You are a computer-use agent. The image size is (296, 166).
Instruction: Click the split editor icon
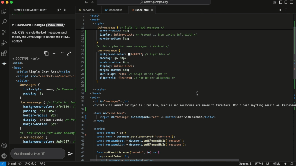pos(286,10)
